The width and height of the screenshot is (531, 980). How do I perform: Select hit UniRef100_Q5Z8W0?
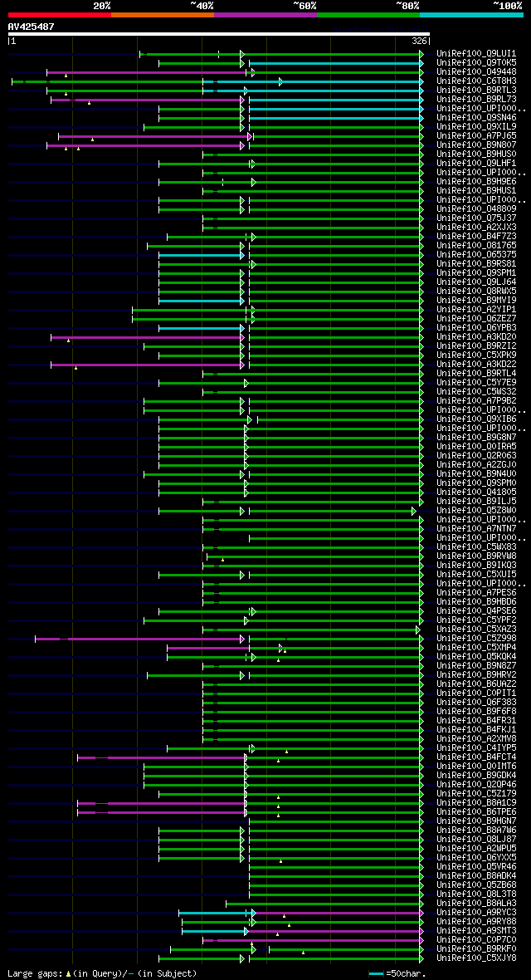tap(476, 511)
